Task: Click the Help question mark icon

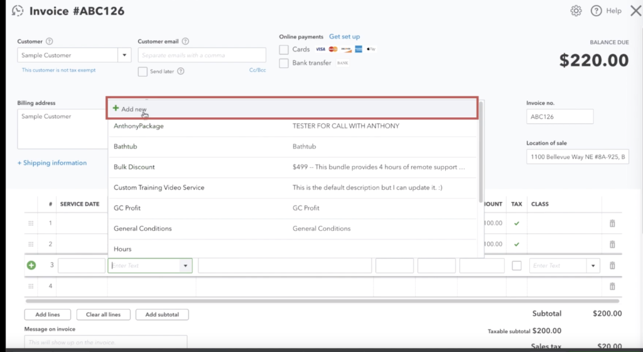Action: tap(596, 11)
